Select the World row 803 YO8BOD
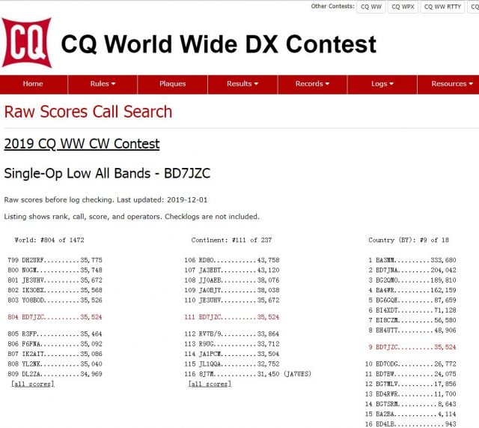 point(55,300)
